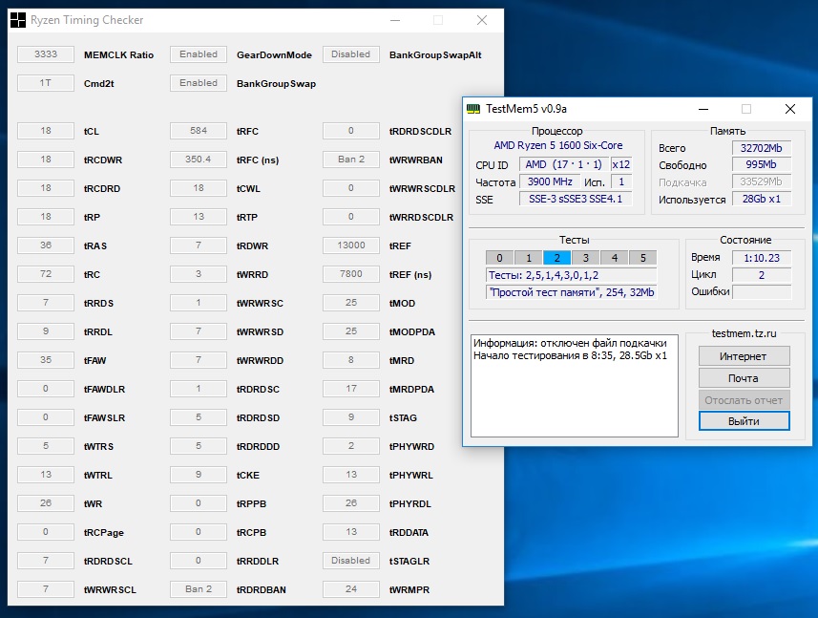The width and height of the screenshot is (818, 618).
Task: Click the tRFC value 584
Action: point(199,131)
